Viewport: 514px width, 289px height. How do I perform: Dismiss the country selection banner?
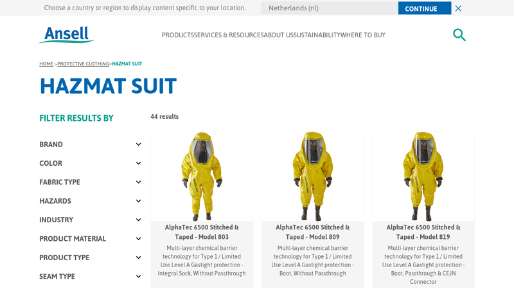(x=458, y=8)
